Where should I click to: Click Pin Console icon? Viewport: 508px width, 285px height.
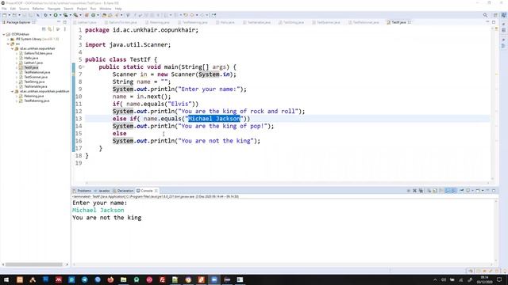click(x=462, y=191)
